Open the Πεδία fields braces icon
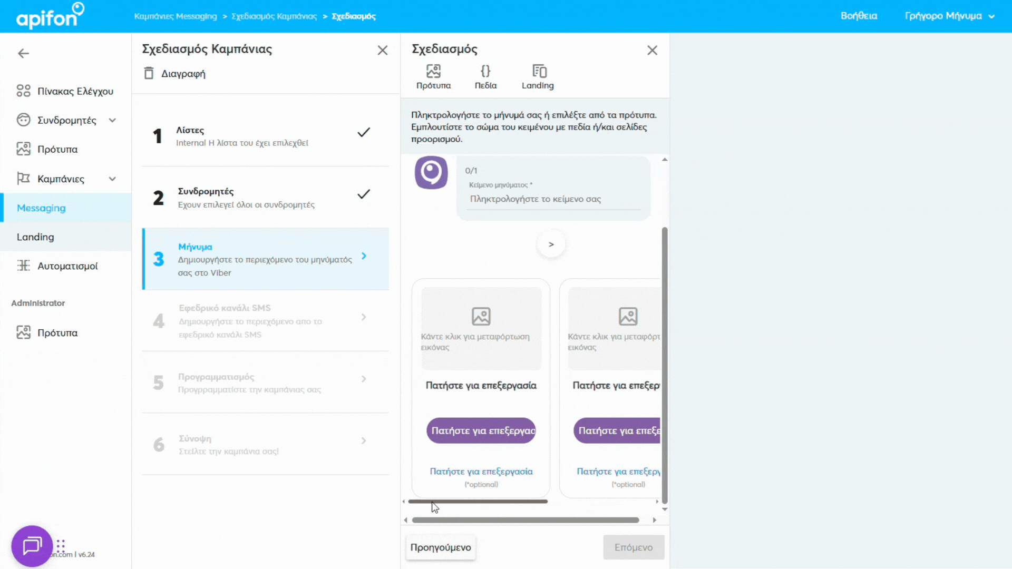The height and width of the screenshot is (569, 1012). coord(485,71)
